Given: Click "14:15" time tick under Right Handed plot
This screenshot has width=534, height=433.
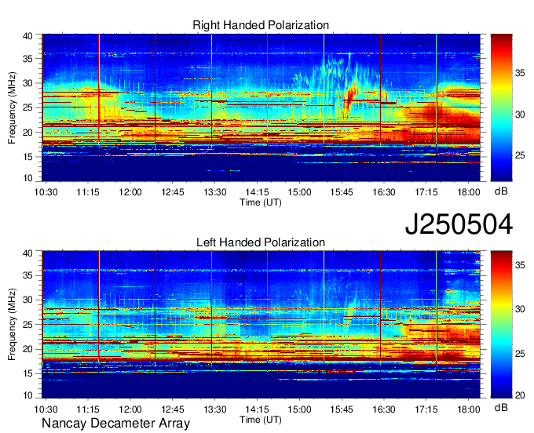Looking at the screenshot, I should click(257, 192).
